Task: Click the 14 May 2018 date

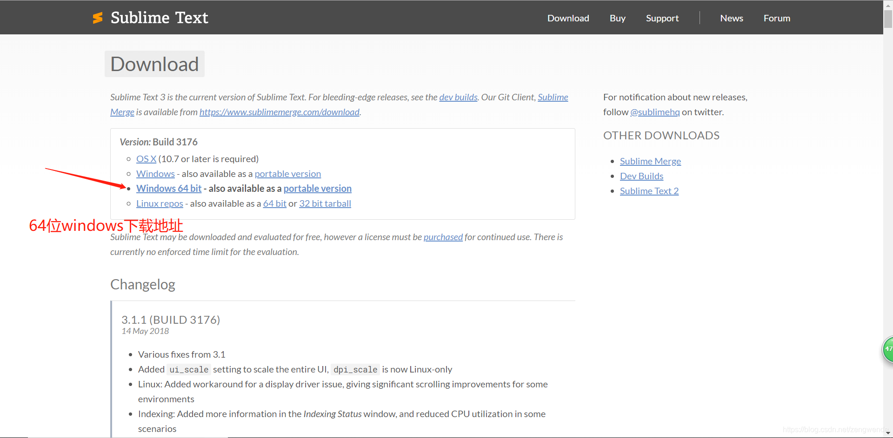Action: (145, 331)
